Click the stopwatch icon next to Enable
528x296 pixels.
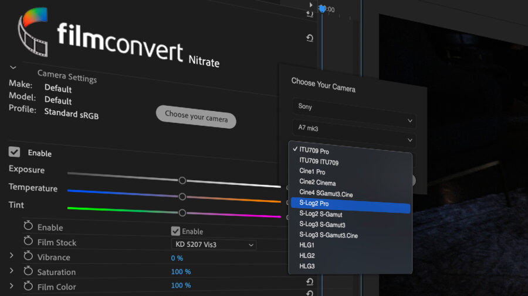click(x=28, y=227)
